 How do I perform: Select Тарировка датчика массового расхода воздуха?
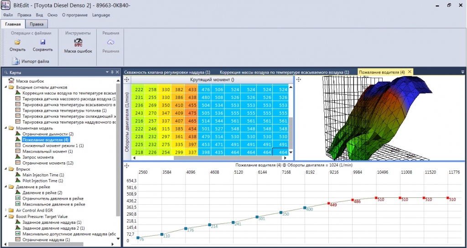coord(69,98)
